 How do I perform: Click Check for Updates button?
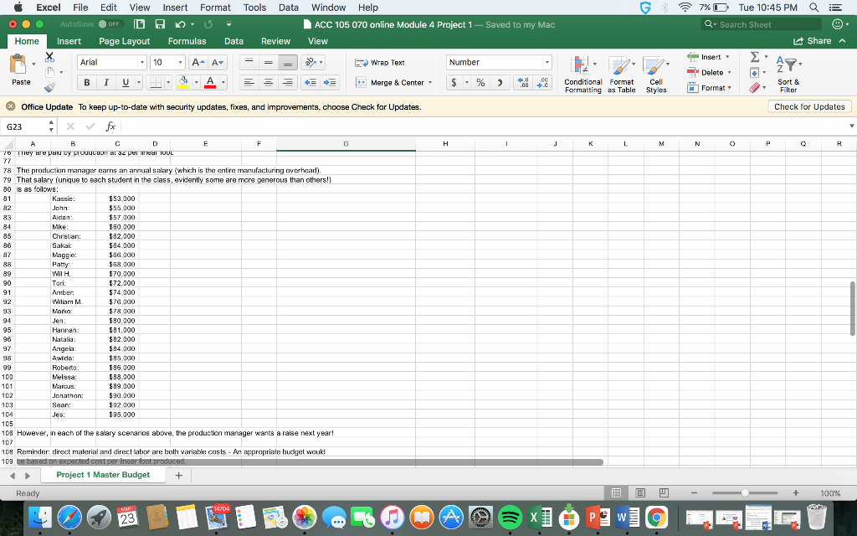[x=809, y=106]
